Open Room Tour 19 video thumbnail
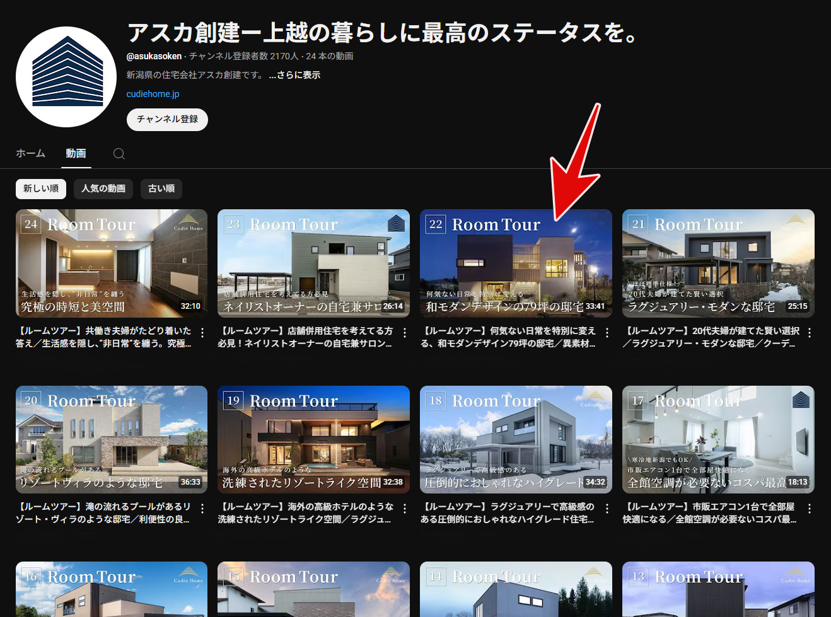 point(313,439)
